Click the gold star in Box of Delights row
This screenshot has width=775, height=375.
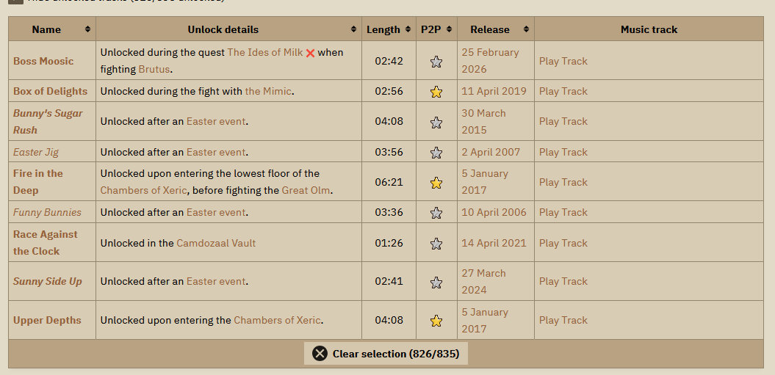coord(436,92)
